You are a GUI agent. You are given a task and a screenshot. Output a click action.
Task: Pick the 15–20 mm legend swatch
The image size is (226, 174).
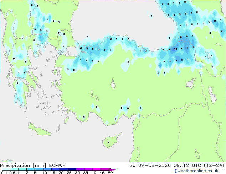[x=55, y=169]
